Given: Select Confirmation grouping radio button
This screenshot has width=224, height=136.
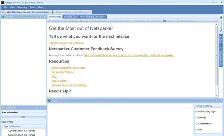Looking at the screenshot, I should pyautogui.click(x=196, y=124).
